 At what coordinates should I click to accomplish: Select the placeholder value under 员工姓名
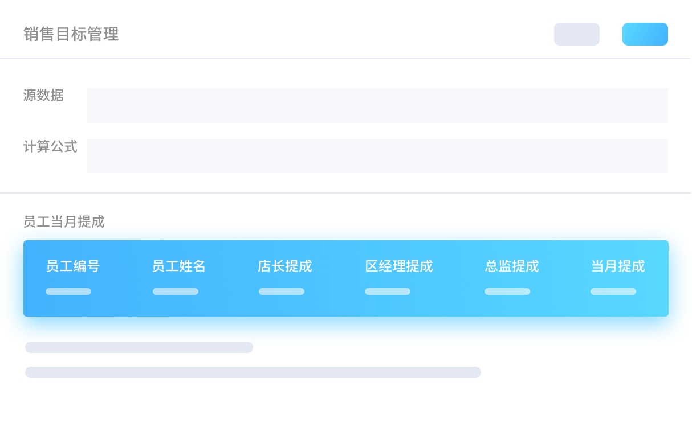pyautogui.click(x=176, y=291)
